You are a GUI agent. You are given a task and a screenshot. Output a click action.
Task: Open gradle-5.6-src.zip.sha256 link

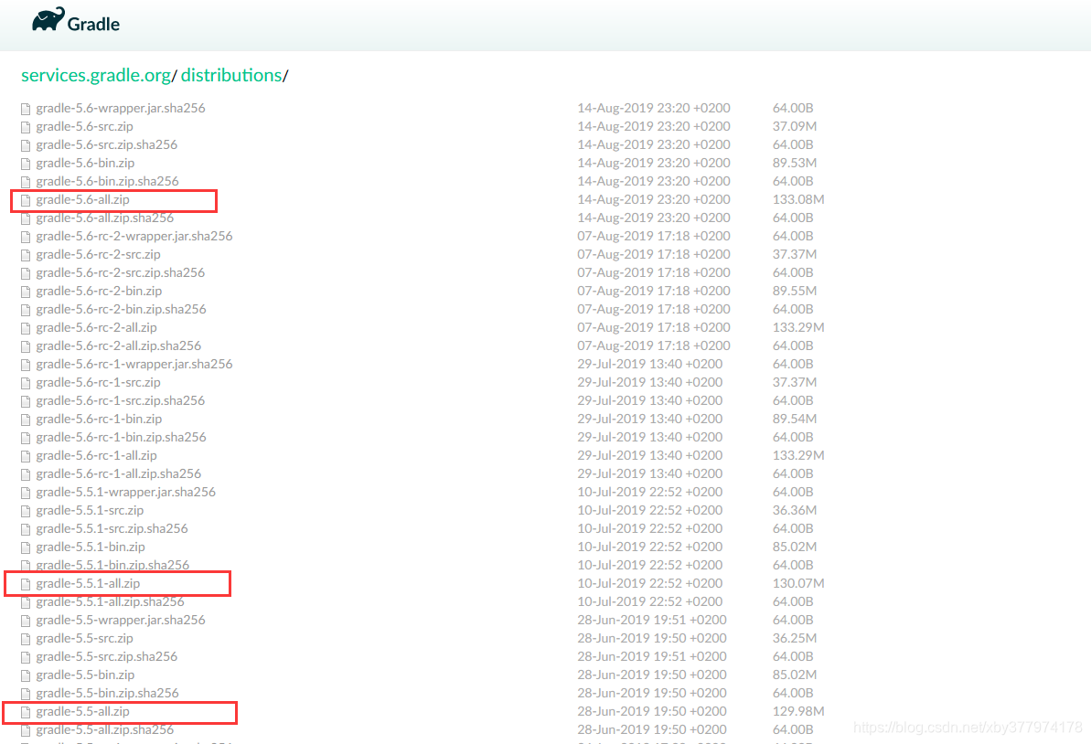[x=106, y=144]
